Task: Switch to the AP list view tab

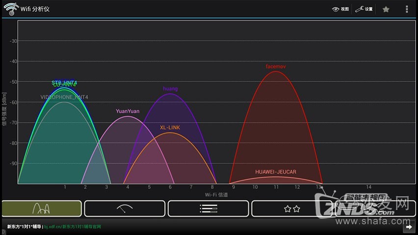Action: pos(209,209)
